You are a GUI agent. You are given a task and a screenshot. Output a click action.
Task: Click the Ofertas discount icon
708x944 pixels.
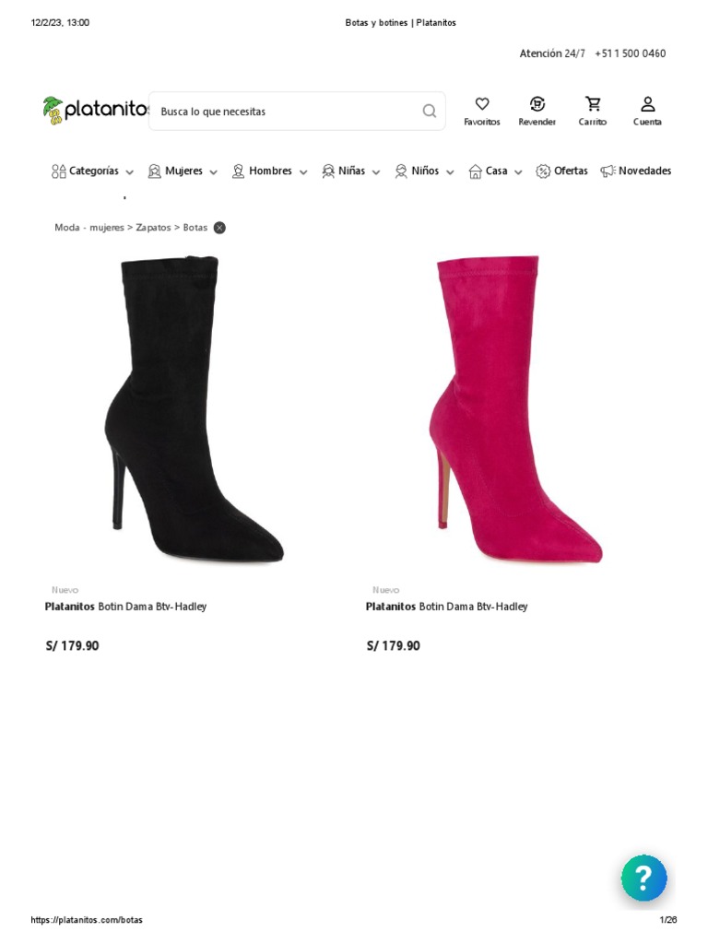pyautogui.click(x=543, y=171)
